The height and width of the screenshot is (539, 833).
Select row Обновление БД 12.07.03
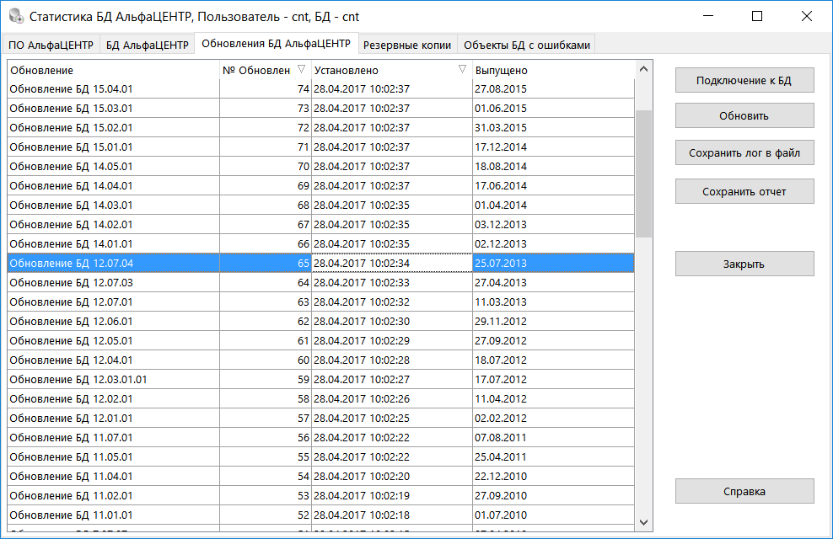[x=321, y=282]
